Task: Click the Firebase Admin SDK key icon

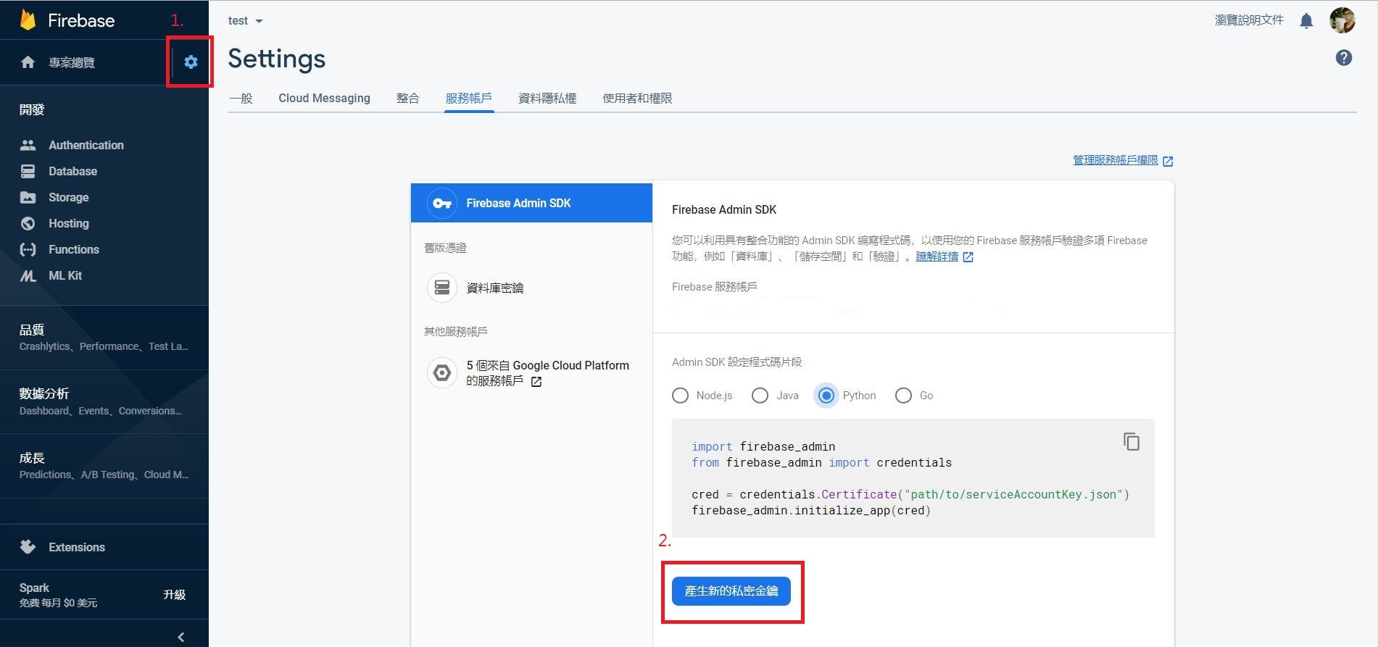Action: [x=442, y=204]
